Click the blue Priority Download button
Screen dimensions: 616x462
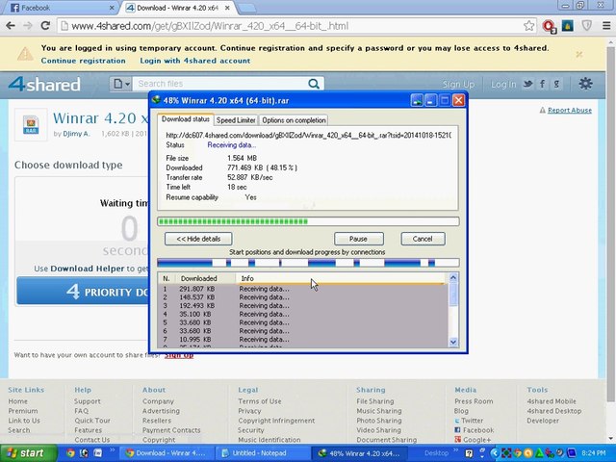[84, 291]
